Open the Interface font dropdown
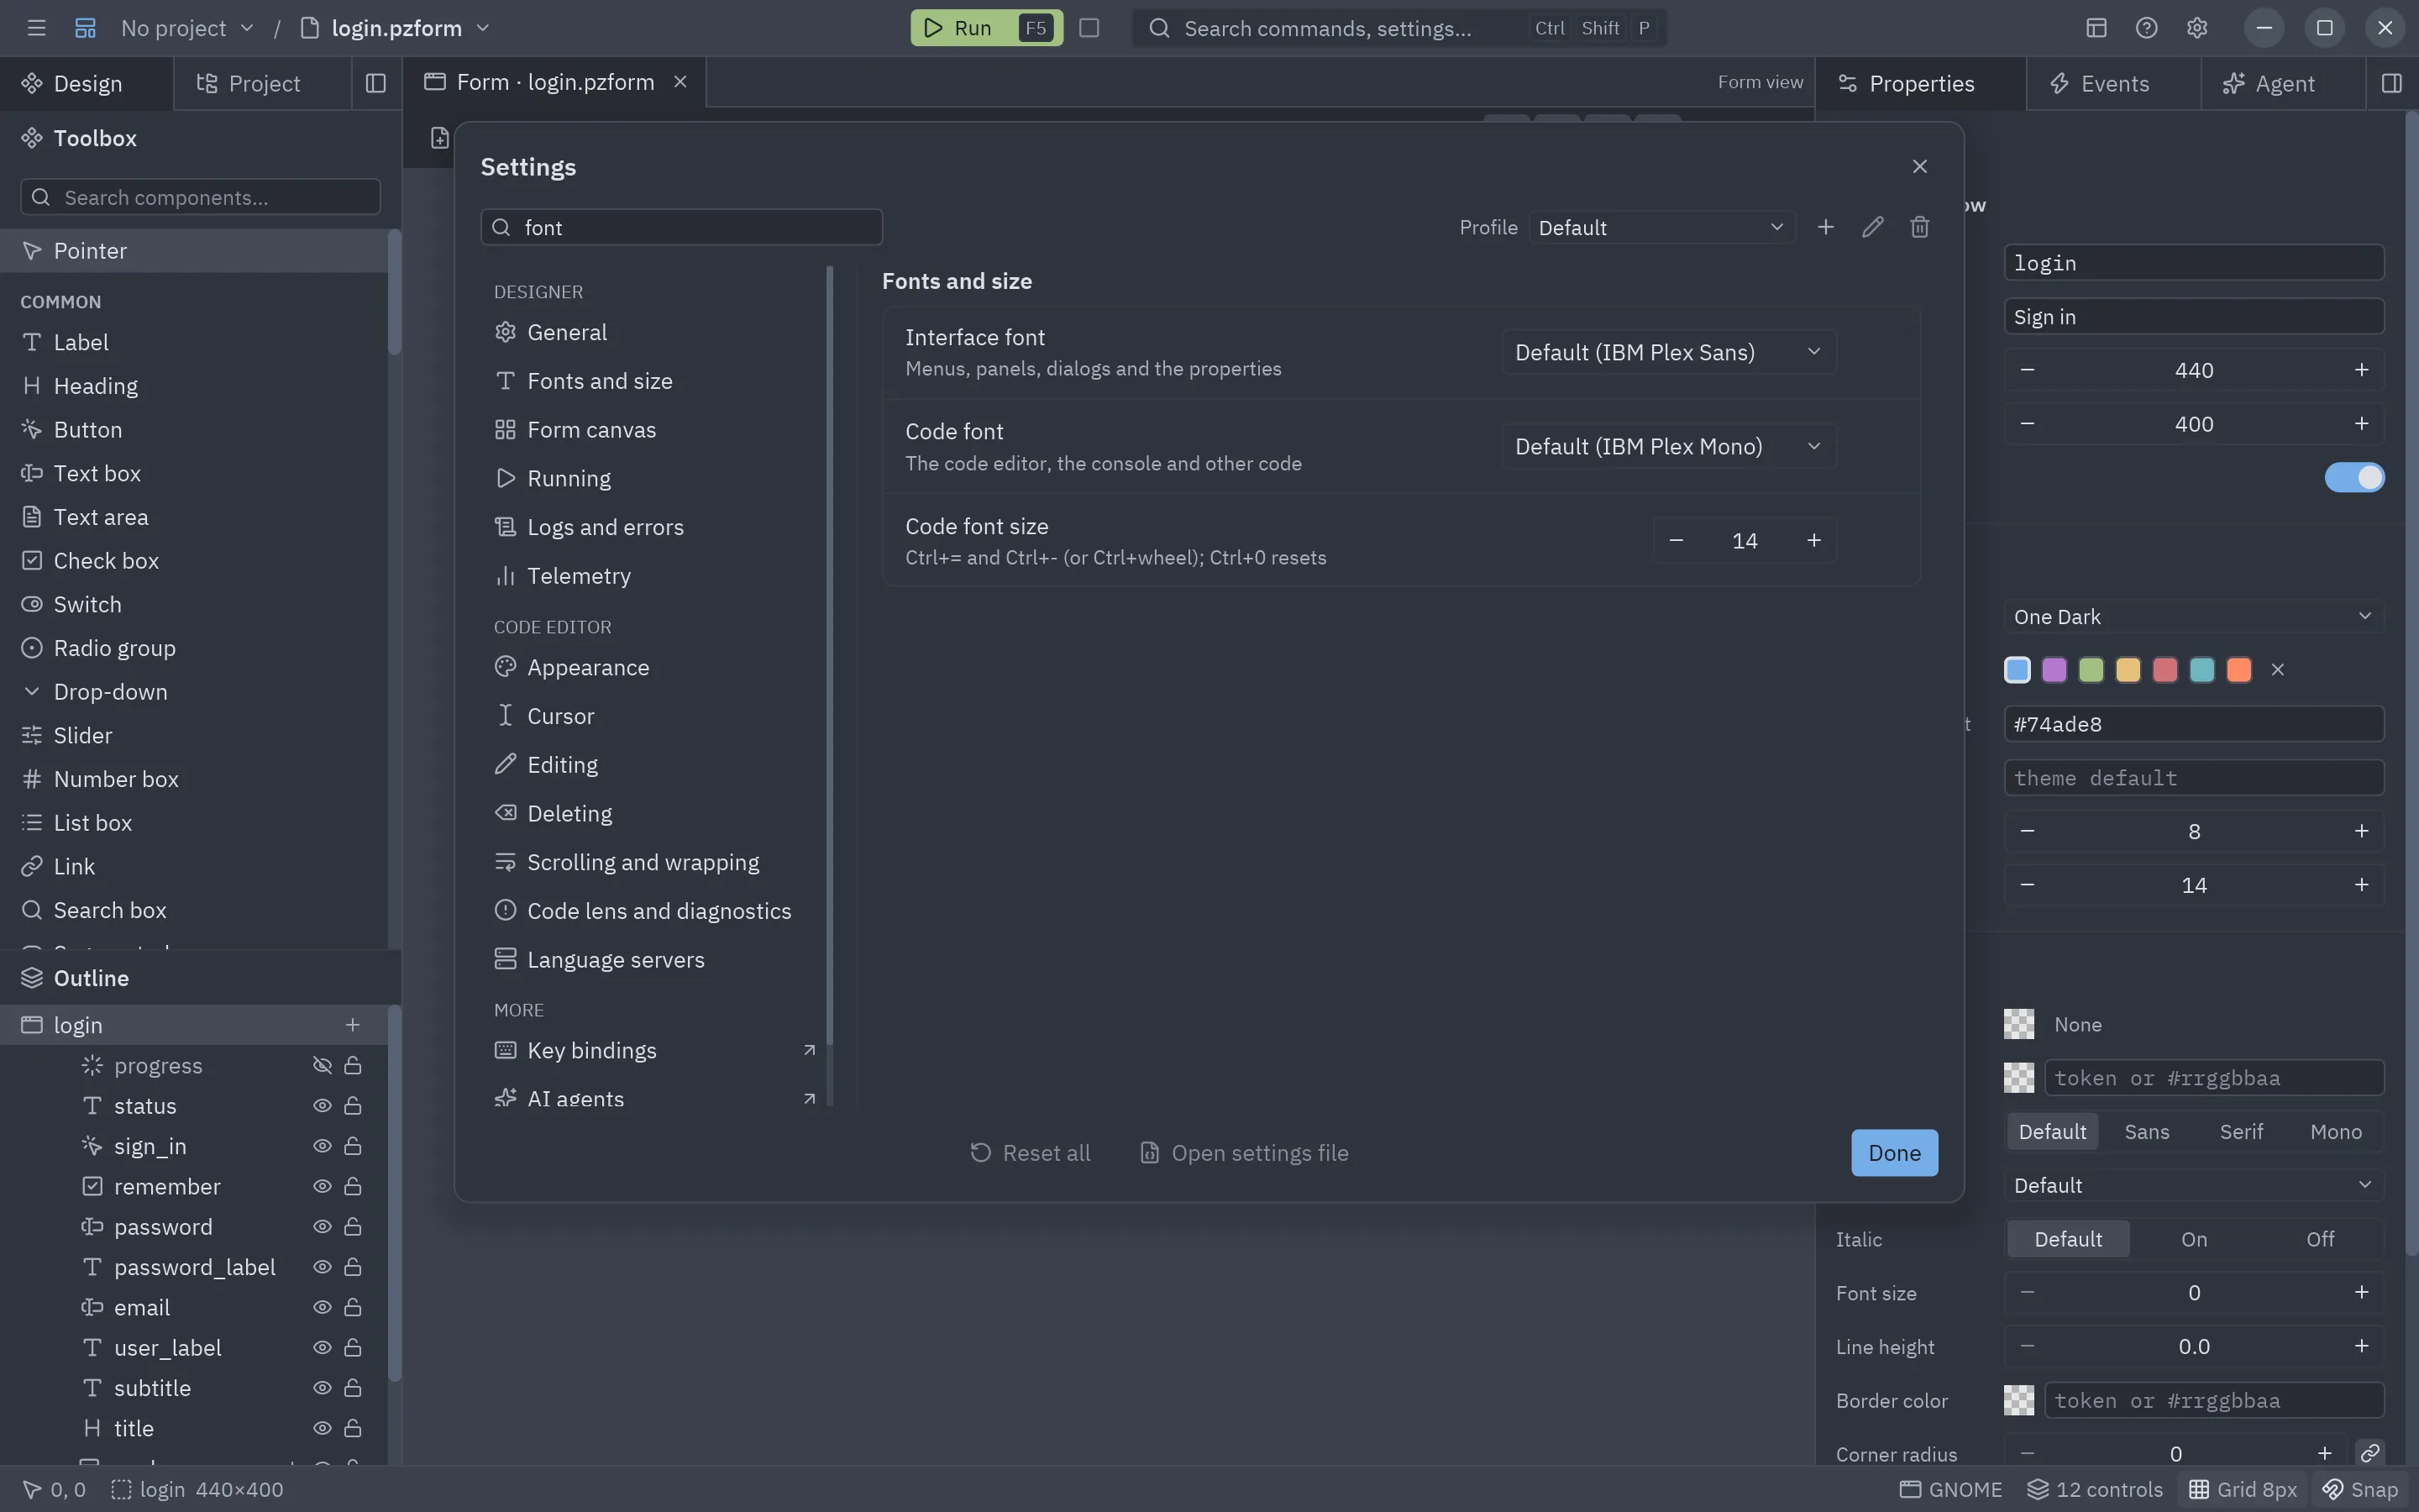Screen dimensions: 2419x1512 click(1668, 352)
